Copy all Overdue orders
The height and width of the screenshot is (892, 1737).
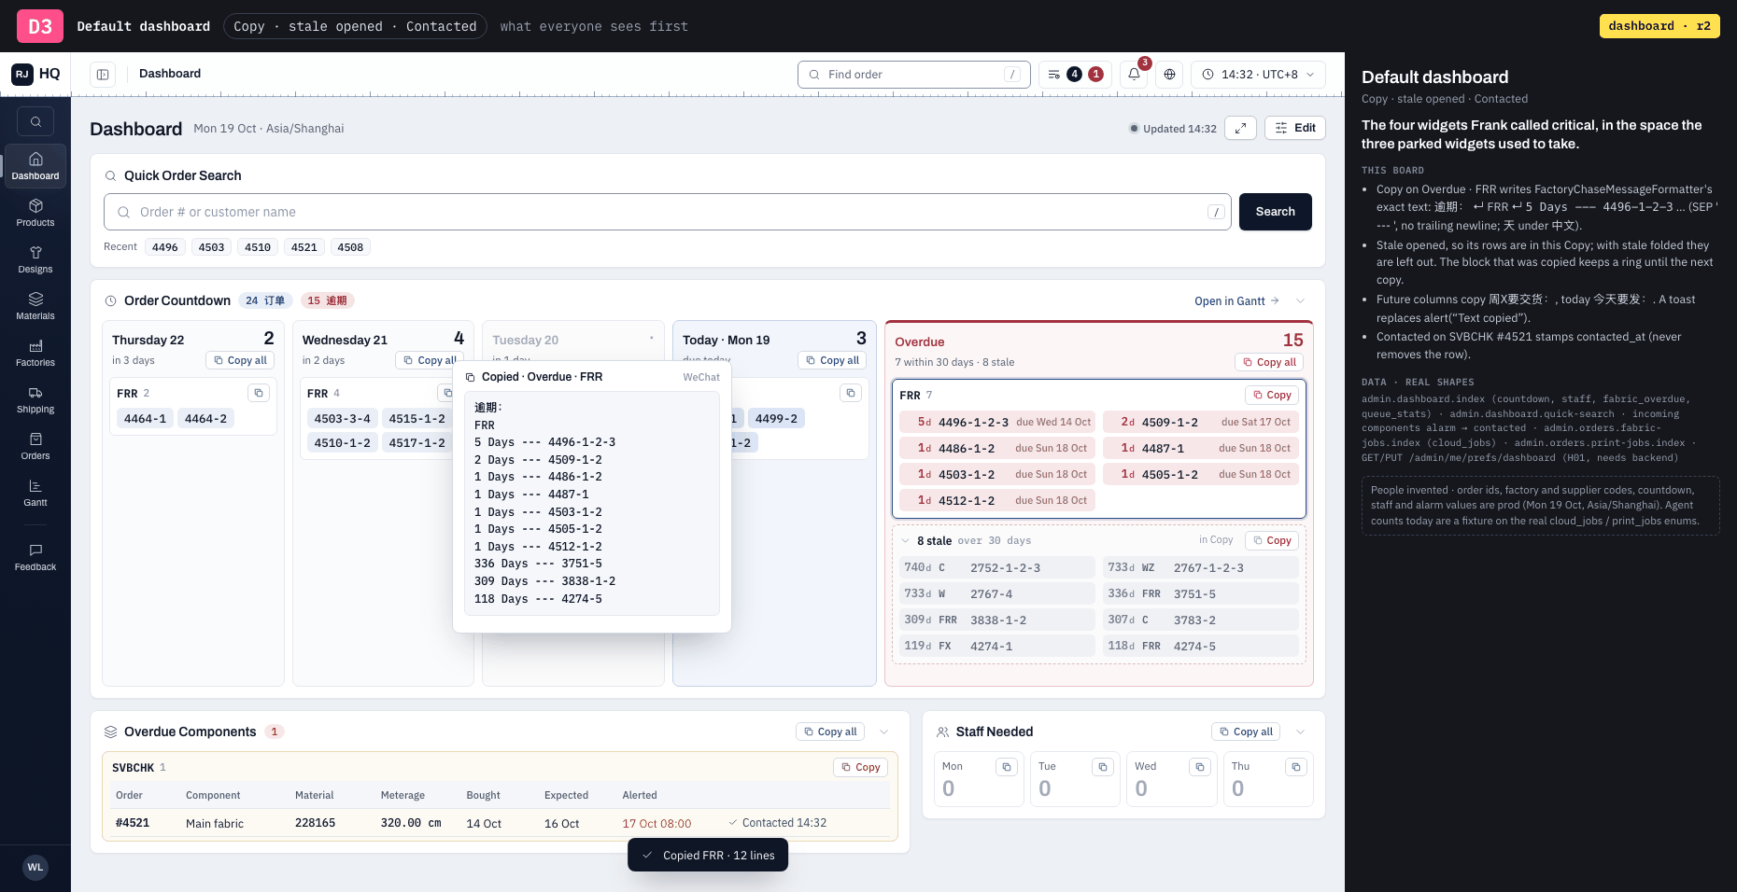click(x=1268, y=362)
